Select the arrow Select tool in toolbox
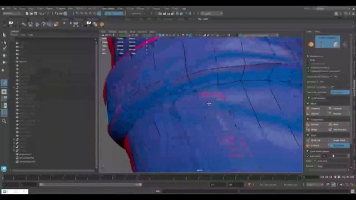356x200 pixels. (4, 35)
